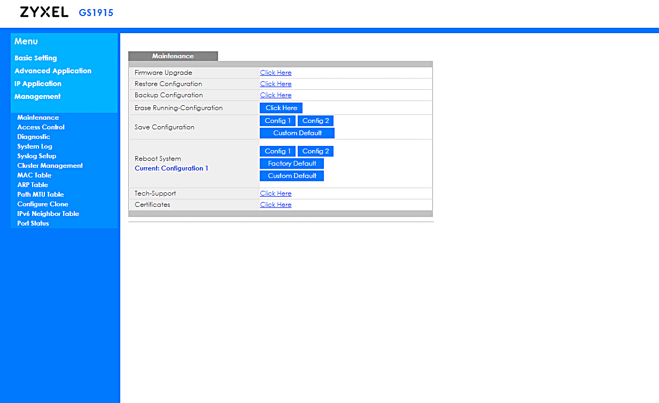Image resolution: width=659 pixels, height=403 pixels.
Task: Open Path MTU Table
Action: (x=41, y=195)
